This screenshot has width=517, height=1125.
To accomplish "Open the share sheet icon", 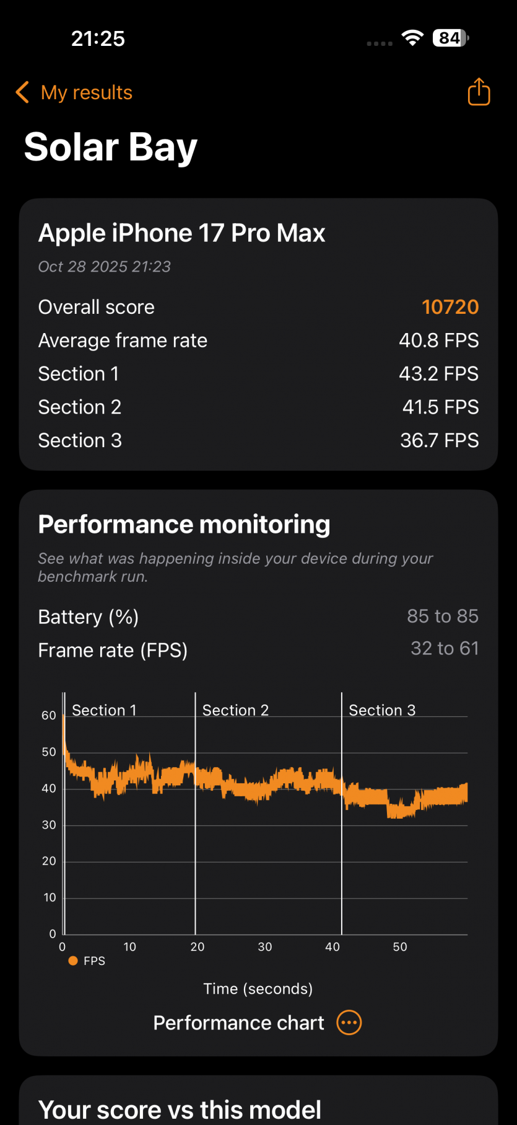I will [x=479, y=92].
